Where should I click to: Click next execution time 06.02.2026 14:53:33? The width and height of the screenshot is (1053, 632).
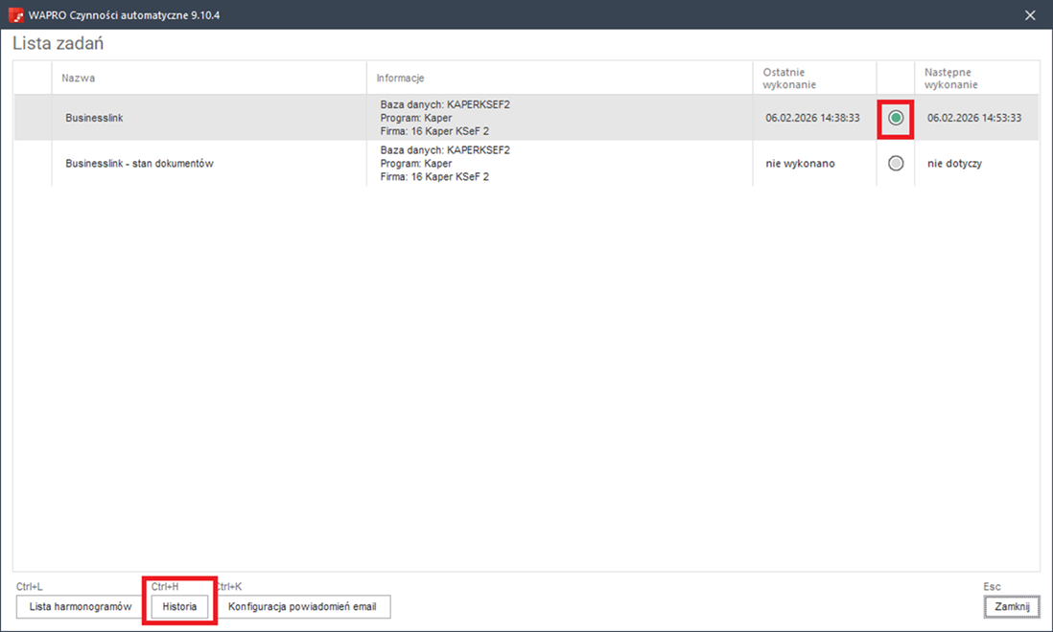pos(974,118)
